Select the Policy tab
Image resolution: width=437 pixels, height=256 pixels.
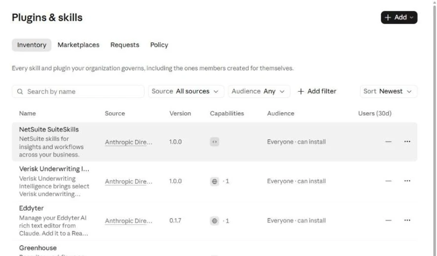coord(159,45)
